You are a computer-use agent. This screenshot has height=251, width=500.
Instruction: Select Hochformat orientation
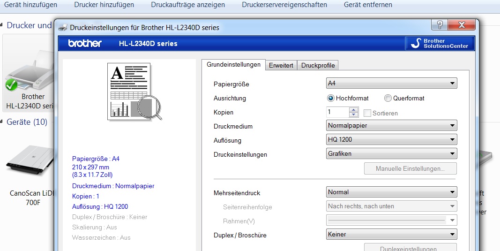click(x=348, y=99)
